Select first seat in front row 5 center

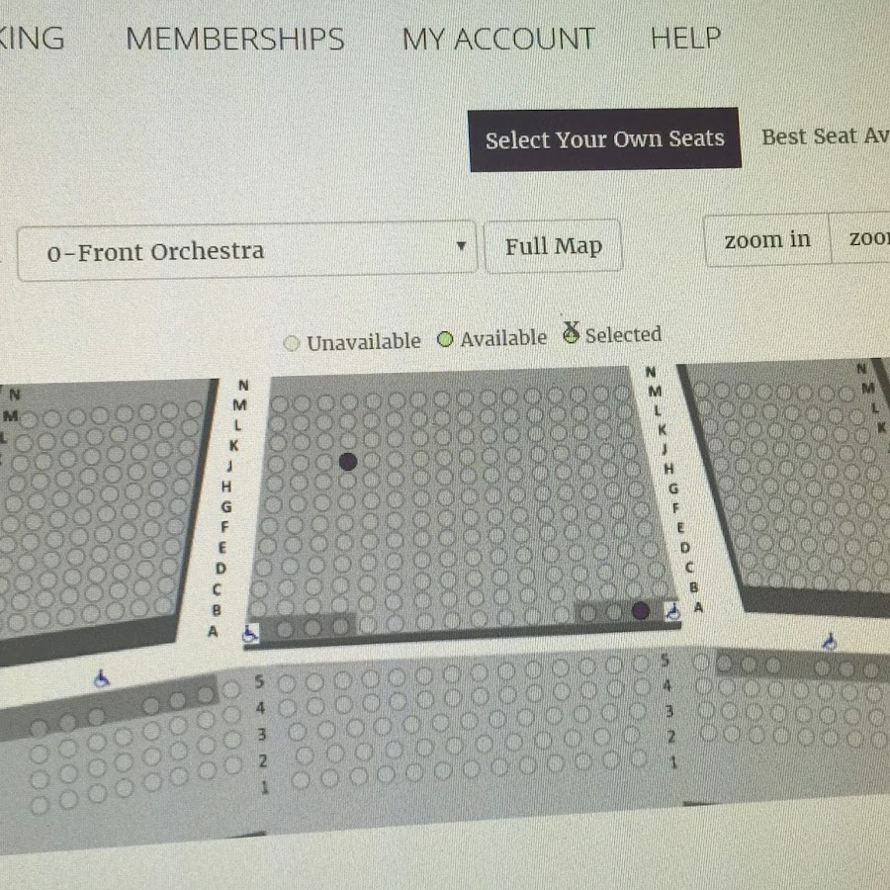coord(287,682)
